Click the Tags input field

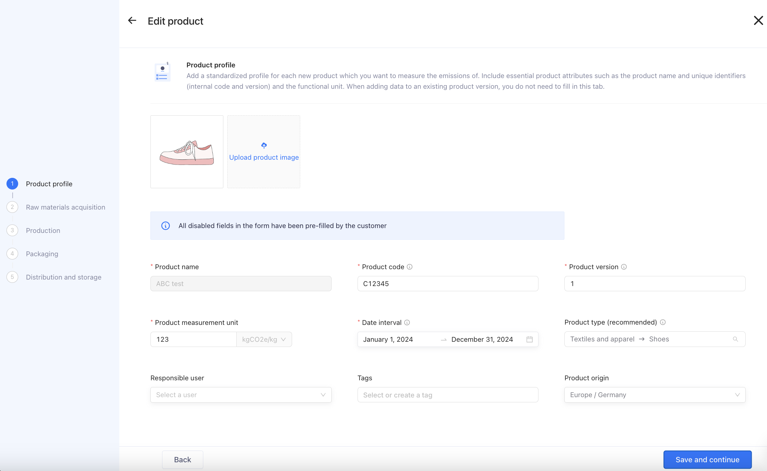click(x=447, y=395)
